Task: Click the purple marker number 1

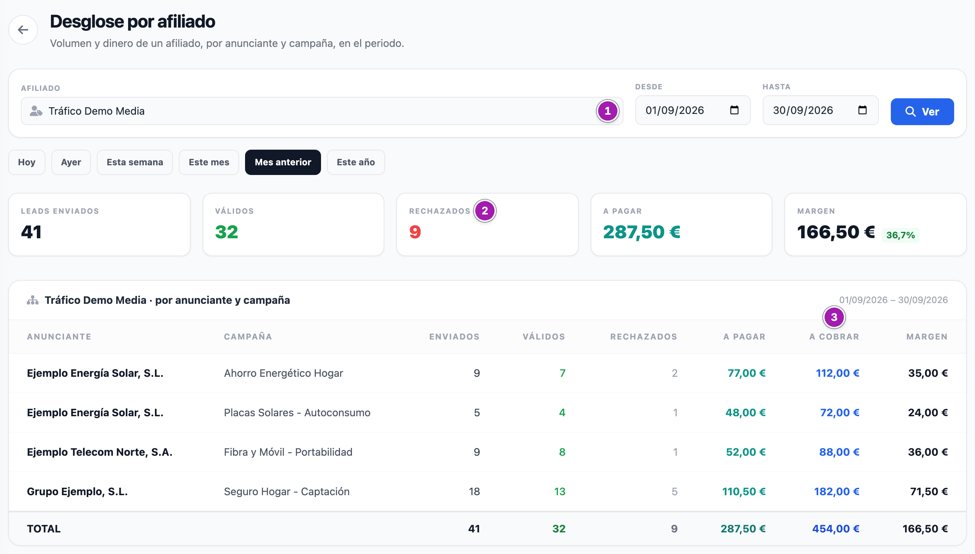Action: (x=607, y=111)
